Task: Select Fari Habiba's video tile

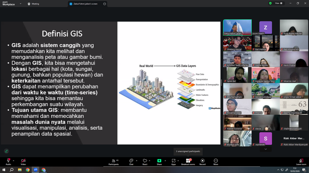Action: pyautogui.click(x=266, y=43)
